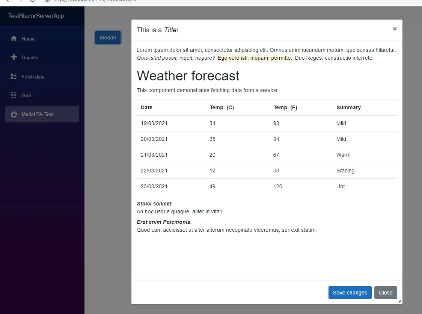
Task: Click the Home house icon in sidebar
Action: (14, 39)
